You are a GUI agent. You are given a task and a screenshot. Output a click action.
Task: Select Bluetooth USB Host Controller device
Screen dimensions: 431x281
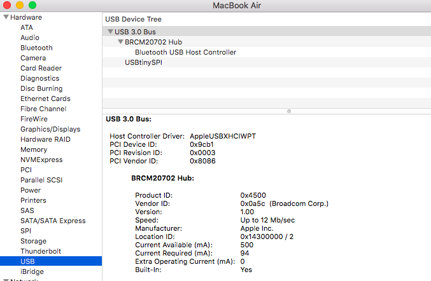185,52
